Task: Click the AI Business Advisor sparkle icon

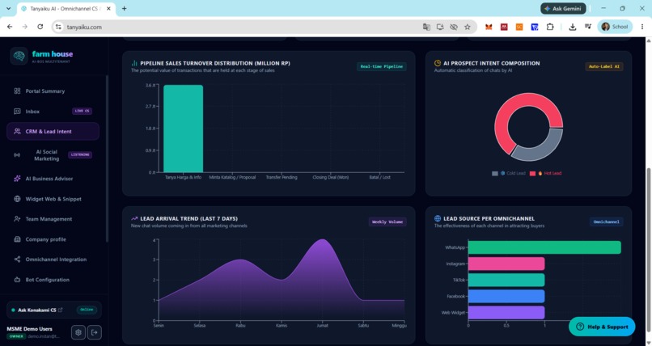Action: tap(17, 179)
